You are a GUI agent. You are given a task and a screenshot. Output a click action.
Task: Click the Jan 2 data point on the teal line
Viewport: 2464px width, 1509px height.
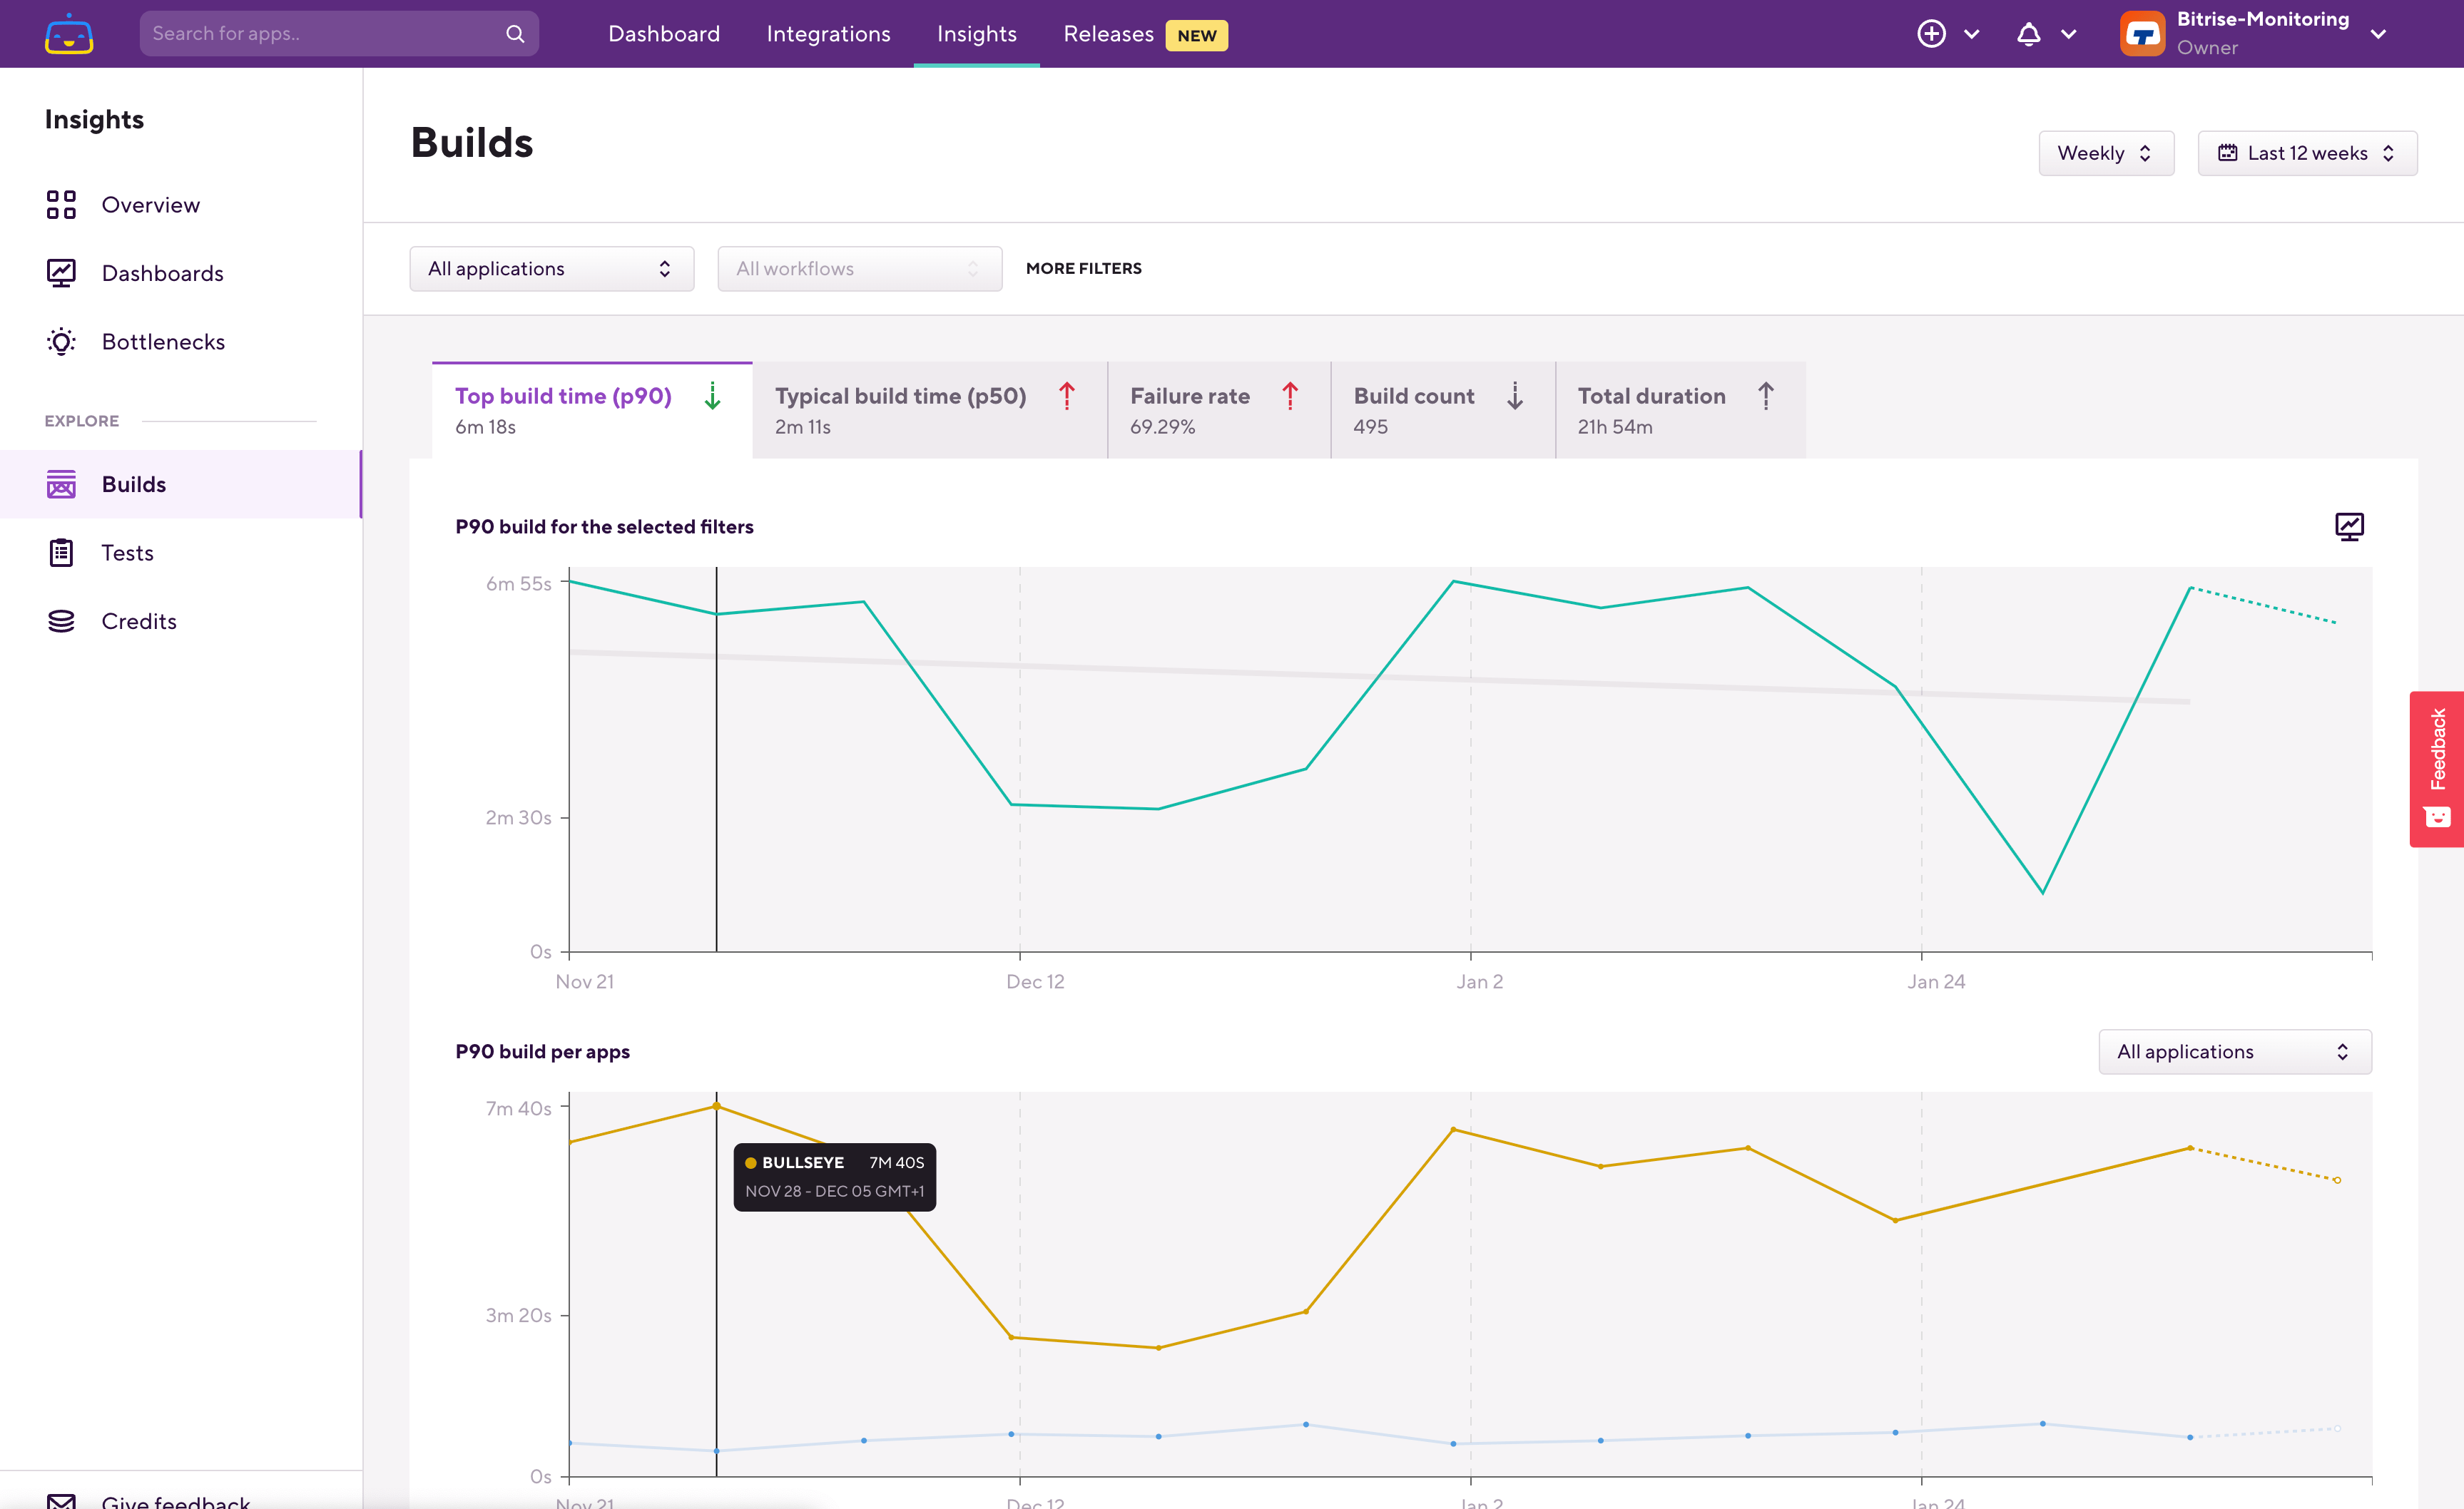1453,582
